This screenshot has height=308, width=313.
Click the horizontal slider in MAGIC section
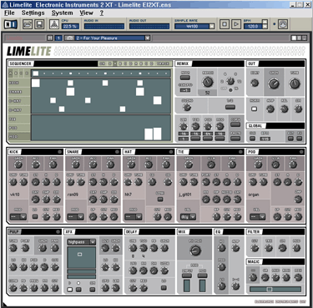275,290
